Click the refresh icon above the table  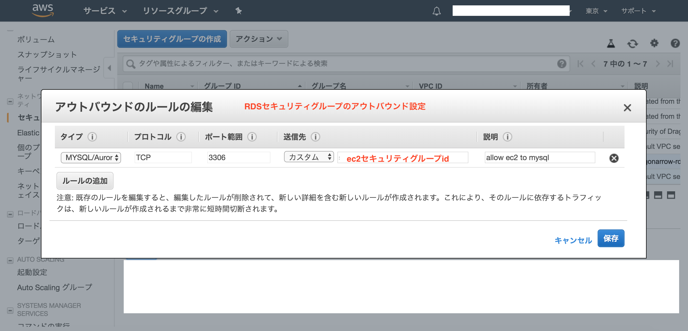632,44
